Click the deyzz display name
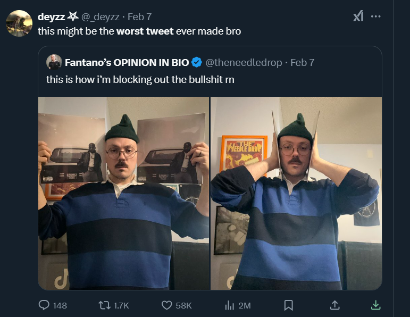The image size is (410, 317). coord(51,16)
